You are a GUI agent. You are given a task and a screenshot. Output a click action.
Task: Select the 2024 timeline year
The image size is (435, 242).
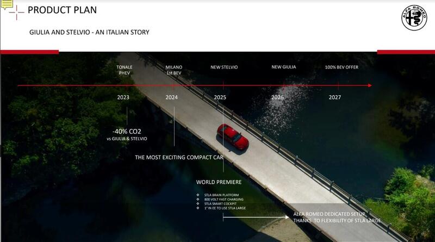pyautogui.click(x=172, y=97)
